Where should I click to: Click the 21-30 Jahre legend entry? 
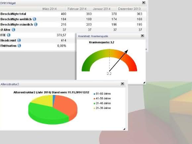coord(102,108)
